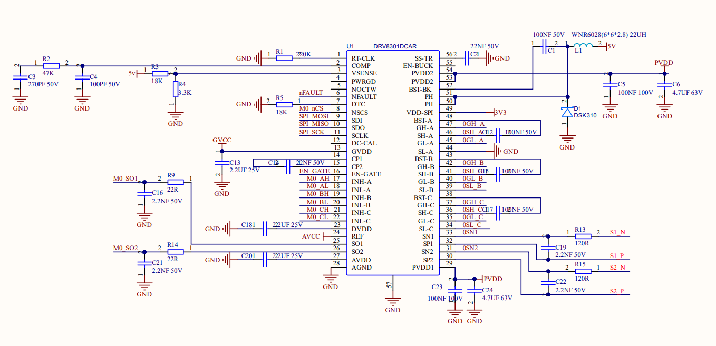Click the D1 DSK310 diode symbol
Screen dimensions: 716x346
(567, 112)
